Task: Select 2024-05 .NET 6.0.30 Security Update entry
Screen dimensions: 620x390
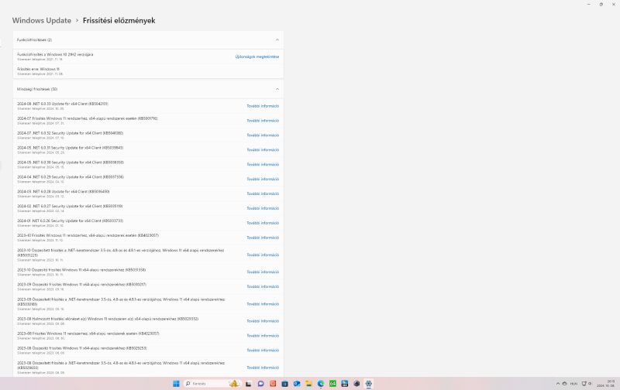Action: [148, 165]
